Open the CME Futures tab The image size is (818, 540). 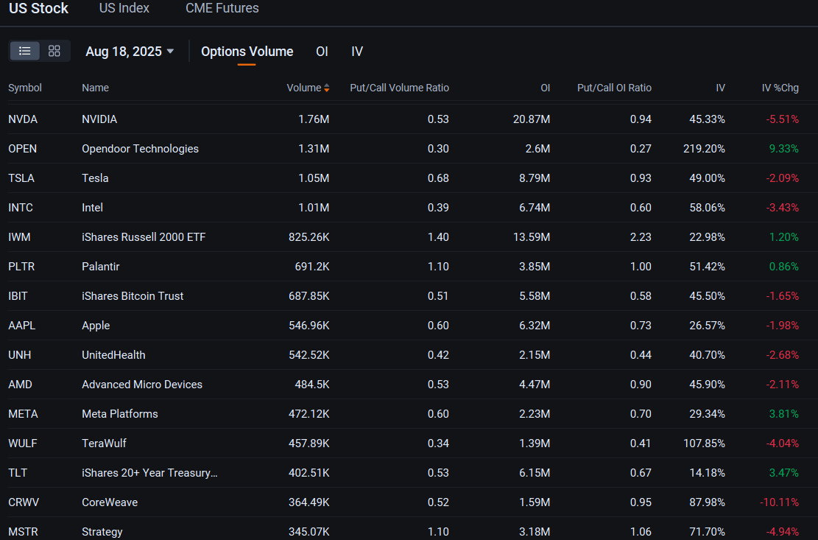click(x=222, y=8)
